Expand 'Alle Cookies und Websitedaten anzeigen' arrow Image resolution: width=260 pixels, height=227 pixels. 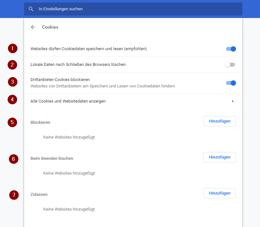point(233,101)
